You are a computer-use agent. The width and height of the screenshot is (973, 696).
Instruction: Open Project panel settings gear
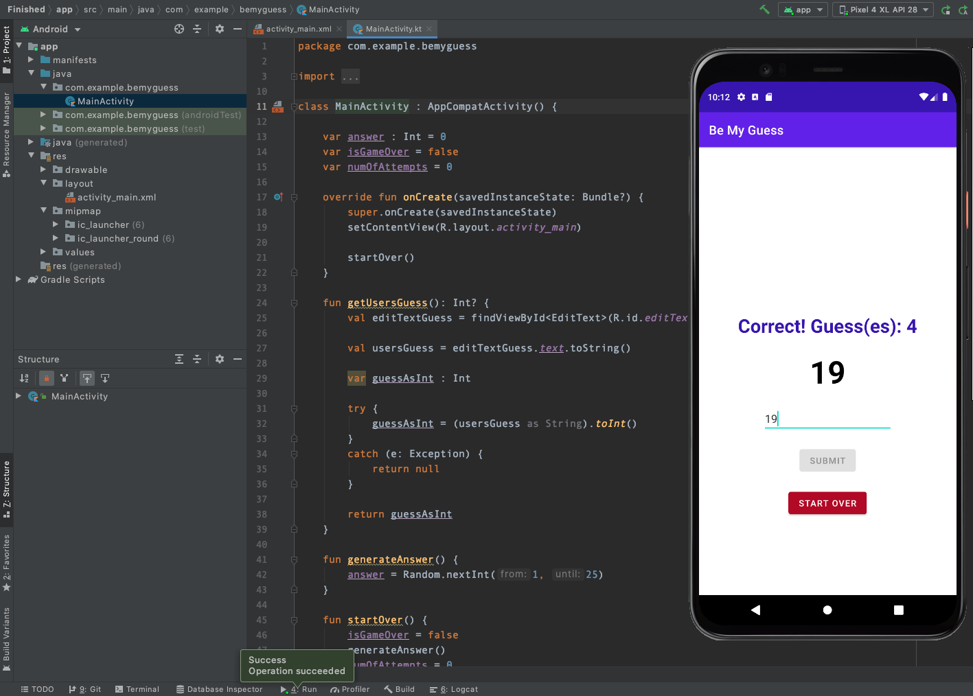pyautogui.click(x=220, y=29)
